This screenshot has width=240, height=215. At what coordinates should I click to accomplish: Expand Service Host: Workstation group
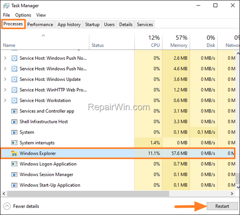point(5,100)
